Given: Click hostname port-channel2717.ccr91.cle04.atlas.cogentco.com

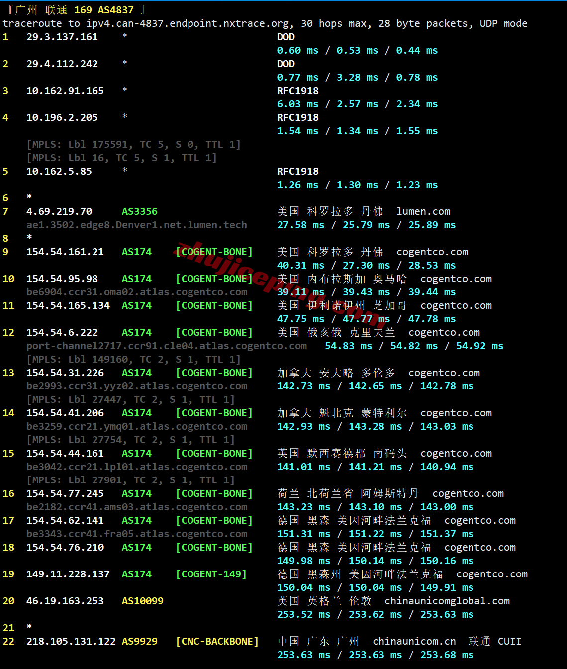Looking at the screenshot, I should (x=167, y=346).
